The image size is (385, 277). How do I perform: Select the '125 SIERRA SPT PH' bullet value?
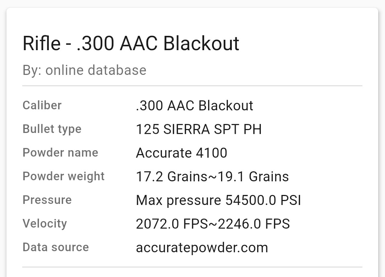(198, 129)
